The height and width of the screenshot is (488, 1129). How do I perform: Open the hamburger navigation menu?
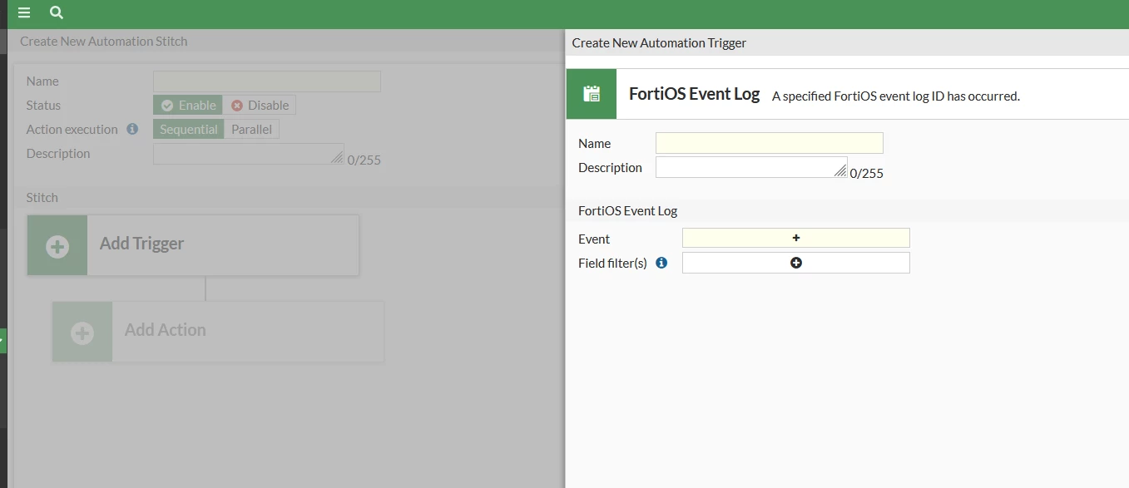[x=24, y=12]
